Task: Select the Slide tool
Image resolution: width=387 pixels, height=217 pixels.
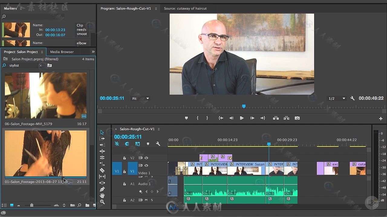Action: (102, 183)
